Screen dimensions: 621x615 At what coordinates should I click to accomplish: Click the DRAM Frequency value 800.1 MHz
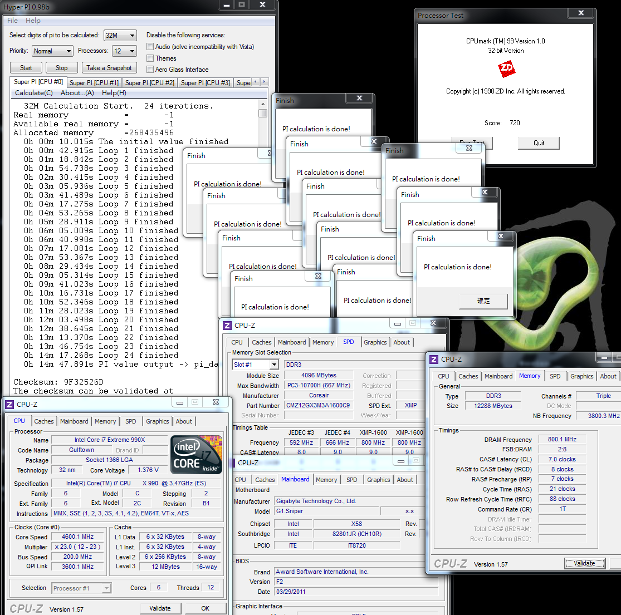(x=562, y=439)
